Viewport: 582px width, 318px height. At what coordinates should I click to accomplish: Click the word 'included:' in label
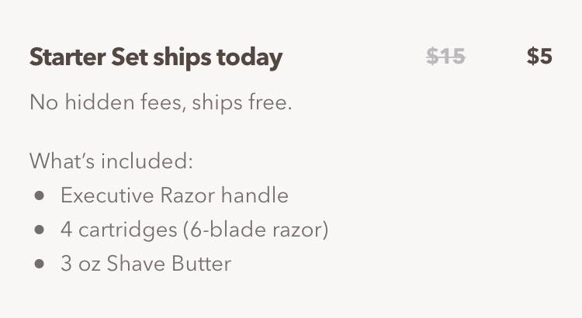click(147, 161)
